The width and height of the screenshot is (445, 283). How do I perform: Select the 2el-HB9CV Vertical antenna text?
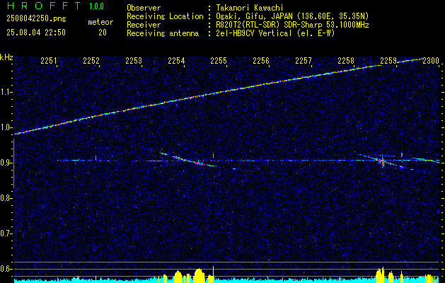274,33
